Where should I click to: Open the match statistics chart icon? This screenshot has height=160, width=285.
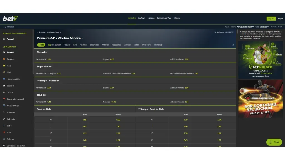(233, 45)
